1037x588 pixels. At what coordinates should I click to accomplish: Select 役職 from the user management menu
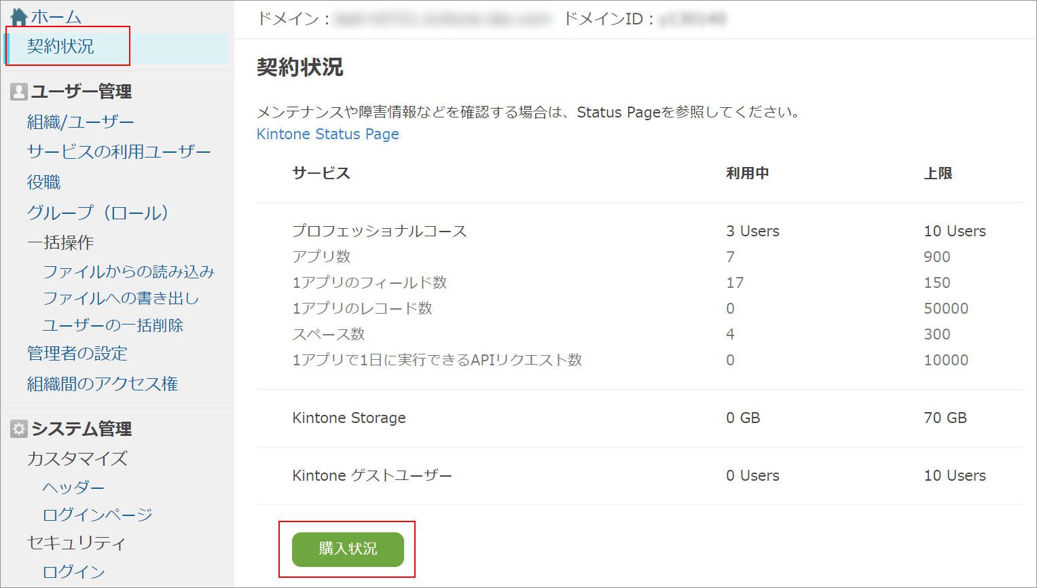[43, 182]
